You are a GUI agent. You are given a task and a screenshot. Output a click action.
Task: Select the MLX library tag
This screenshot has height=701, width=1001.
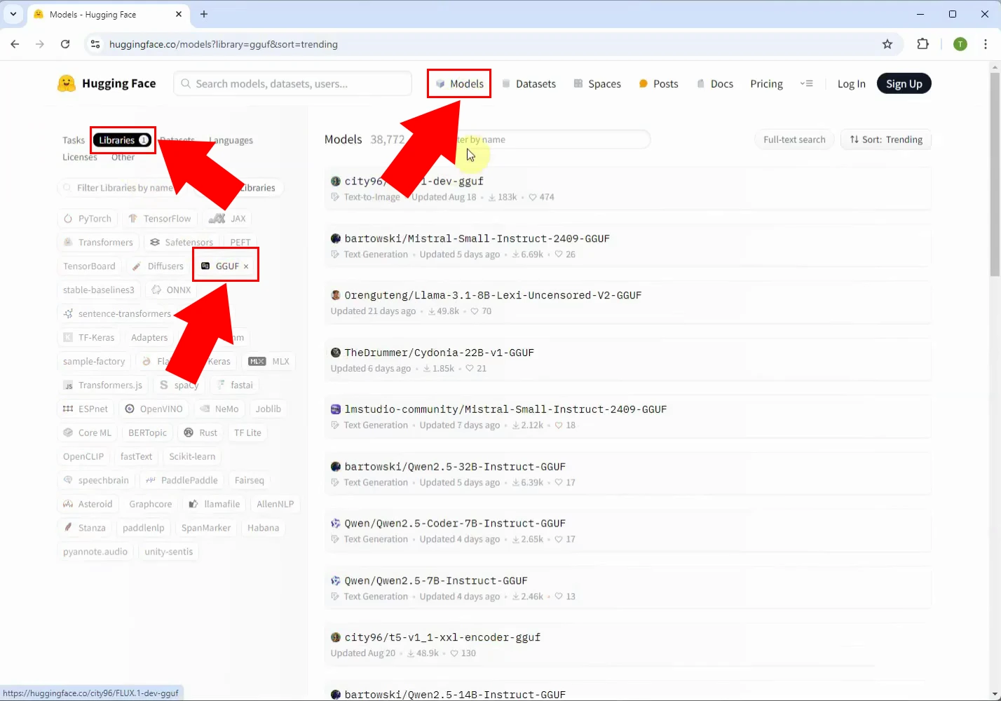(268, 362)
